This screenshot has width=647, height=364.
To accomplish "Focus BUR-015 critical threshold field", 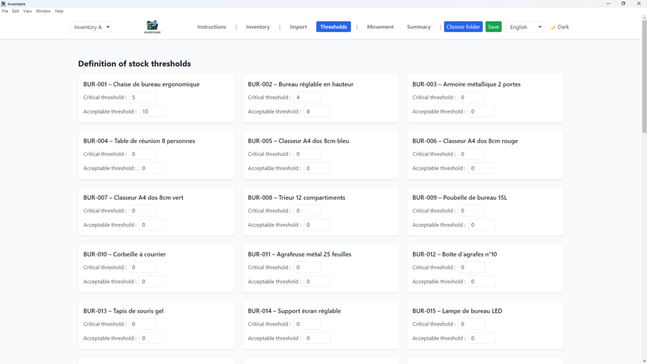I will 472,324.
